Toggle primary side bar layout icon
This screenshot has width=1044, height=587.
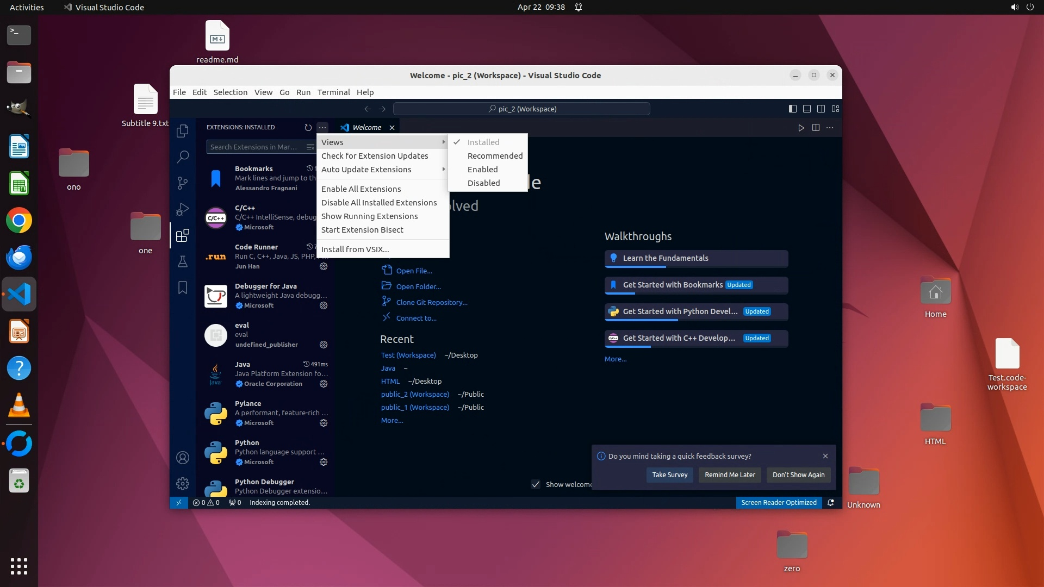(x=793, y=109)
